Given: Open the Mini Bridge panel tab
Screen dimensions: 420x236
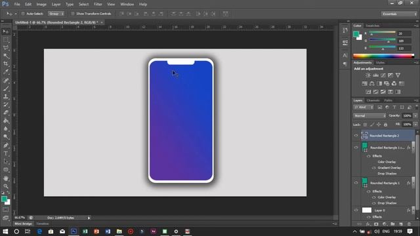Looking at the screenshot, I should [24, 224].
